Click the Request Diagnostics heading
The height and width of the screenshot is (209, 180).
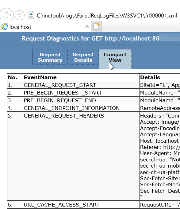pyautogui.click(x=90, y=39)
